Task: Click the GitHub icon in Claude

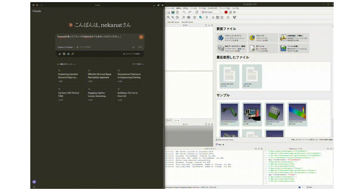Action: [64, 54]
